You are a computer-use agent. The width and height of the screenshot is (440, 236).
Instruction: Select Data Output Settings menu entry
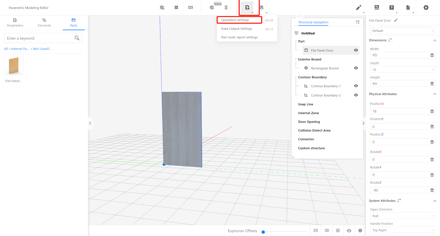click(237, 29)
